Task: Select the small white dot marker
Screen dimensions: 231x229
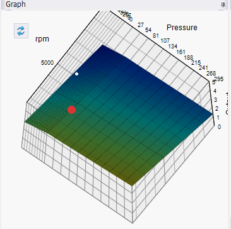Action: coord(77,74)
